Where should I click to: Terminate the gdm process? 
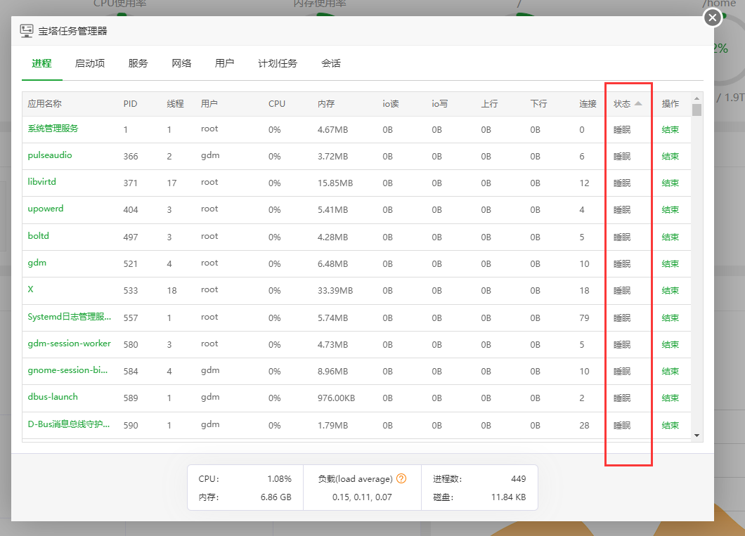coord(670,263)
